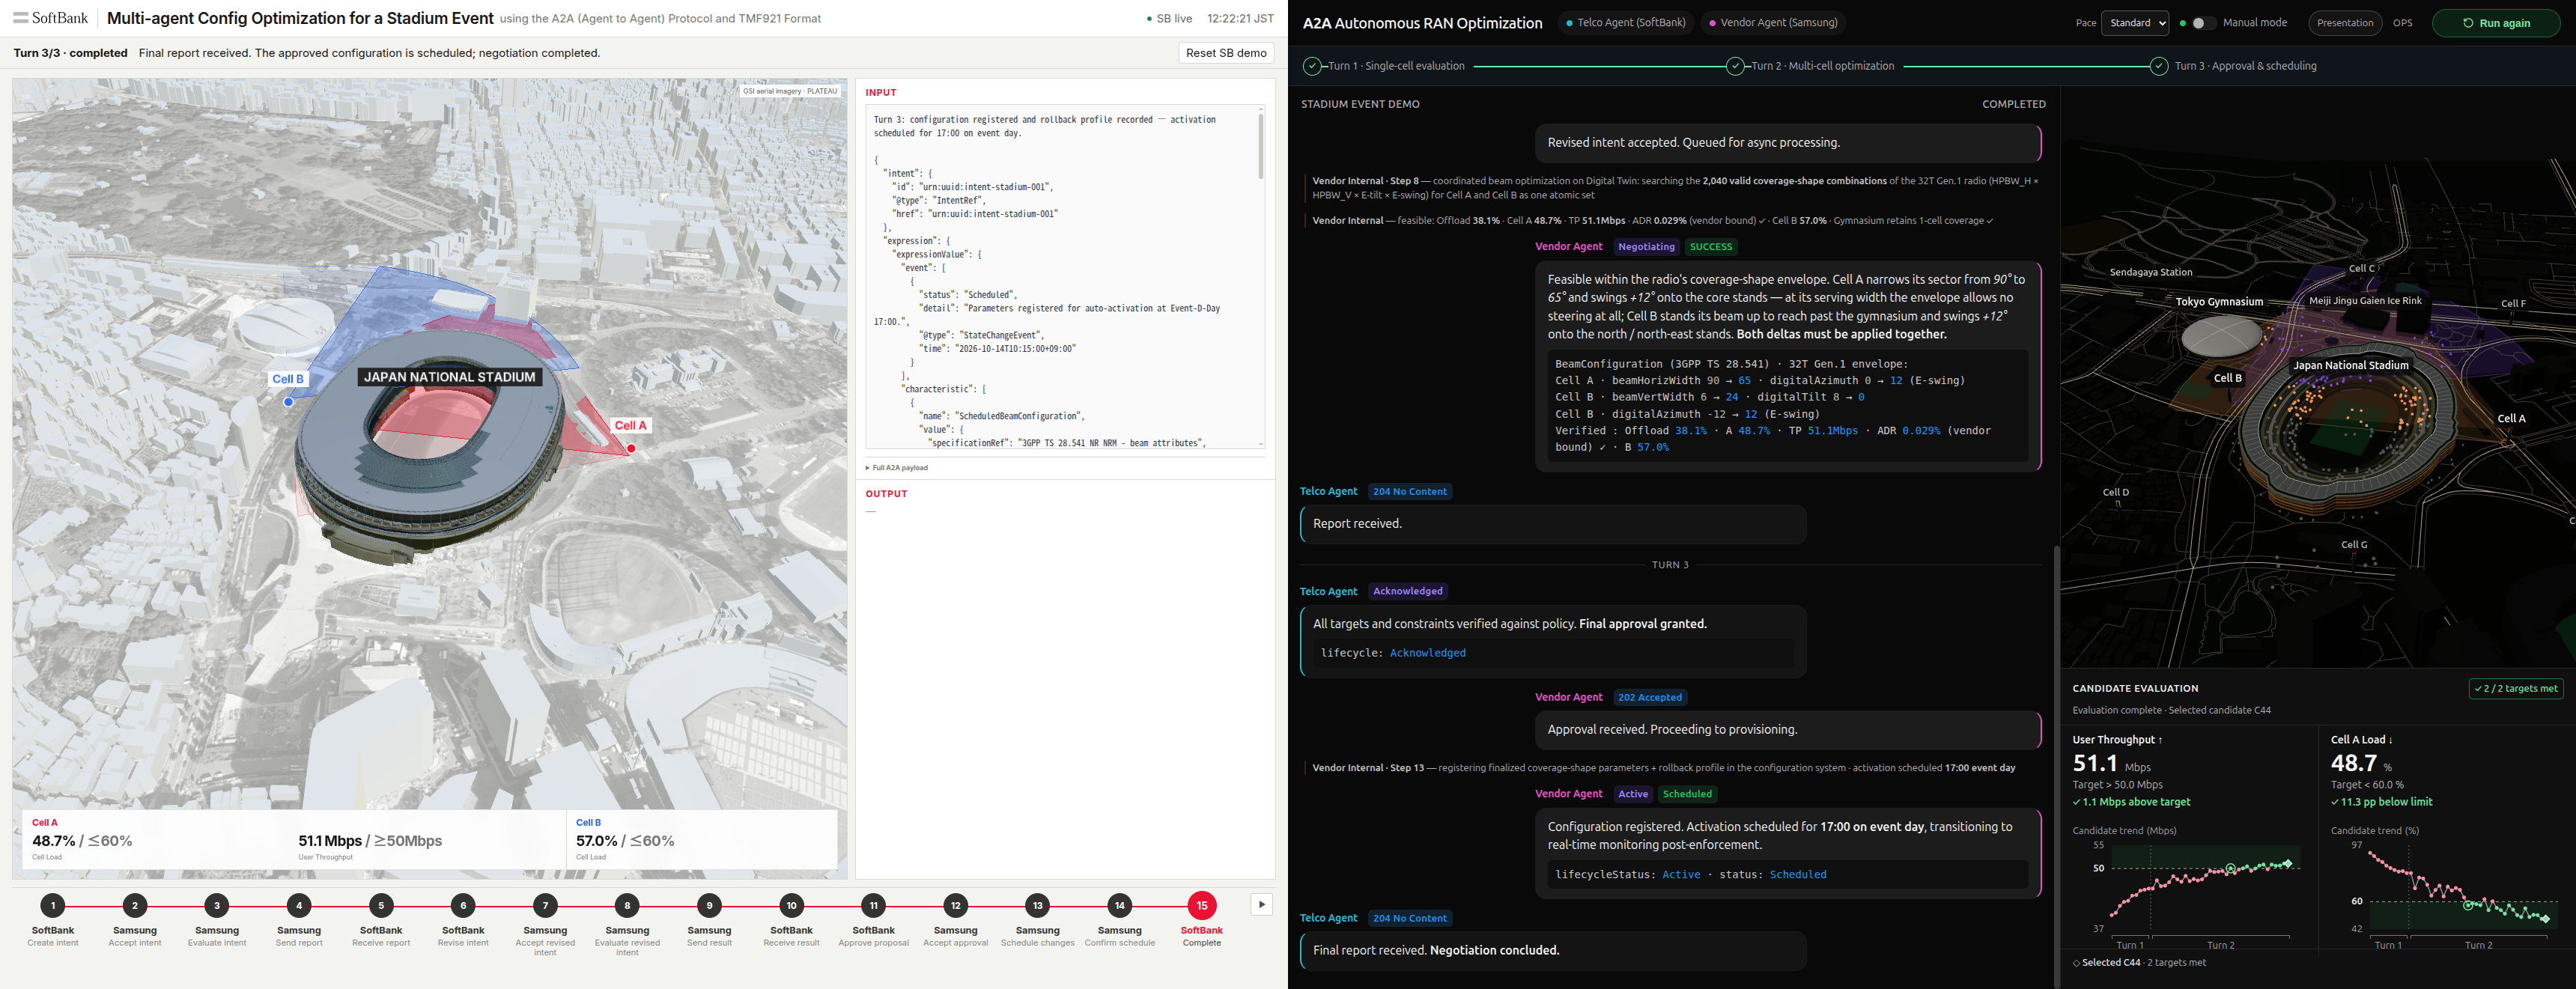Select step 8 Evaluate revised intent marker
2576x989 pixels.
(x=627, y=906)
